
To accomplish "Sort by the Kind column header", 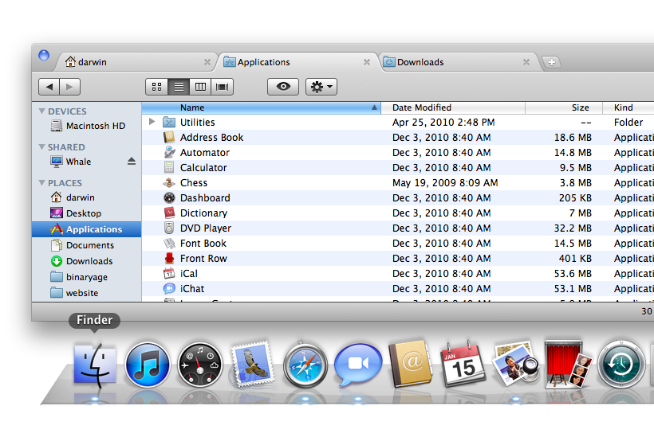I will tap(628, 107).
